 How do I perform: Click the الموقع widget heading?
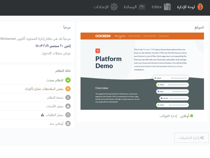pyautogui.click(x=199, y=28)
